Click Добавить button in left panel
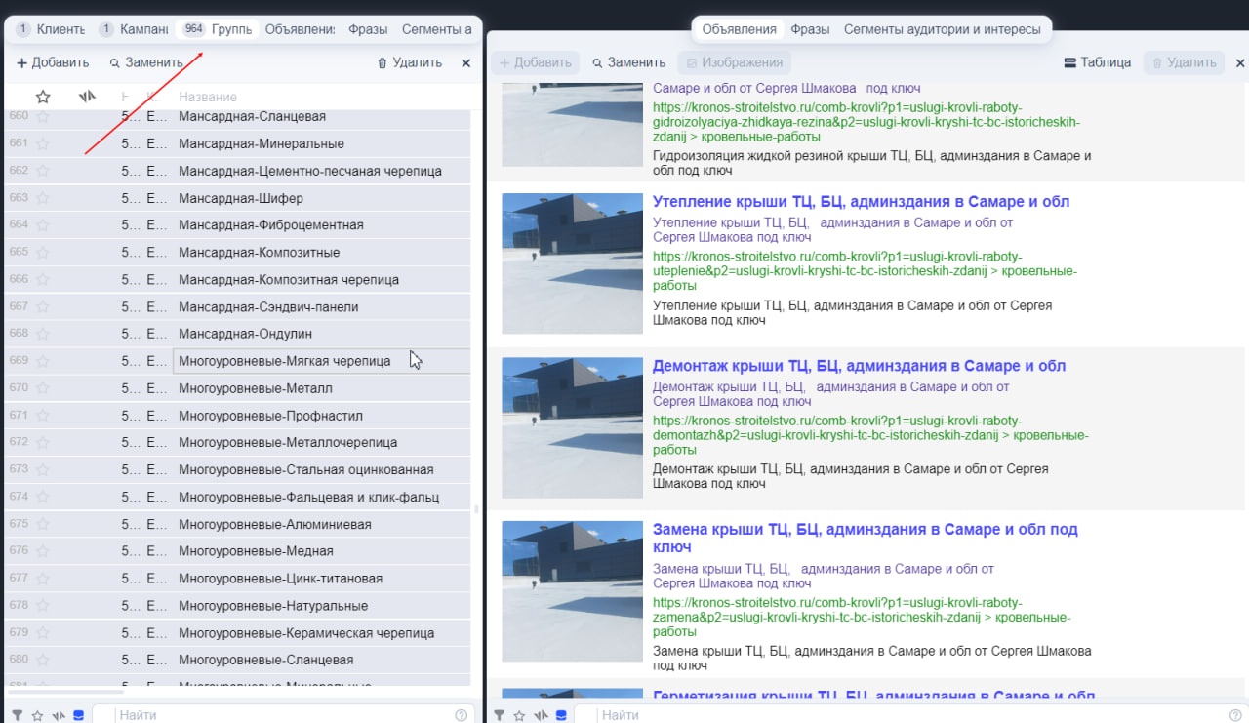The width and height of the screenshot is (1249, 723). coord(53,62)
